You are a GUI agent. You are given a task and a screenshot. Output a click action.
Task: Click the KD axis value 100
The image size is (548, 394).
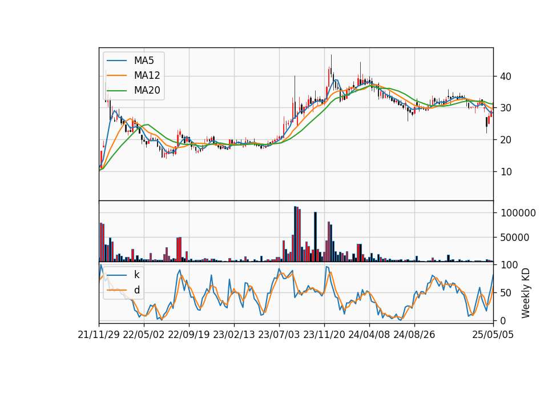pyautogui.click(x=509, y=265)
